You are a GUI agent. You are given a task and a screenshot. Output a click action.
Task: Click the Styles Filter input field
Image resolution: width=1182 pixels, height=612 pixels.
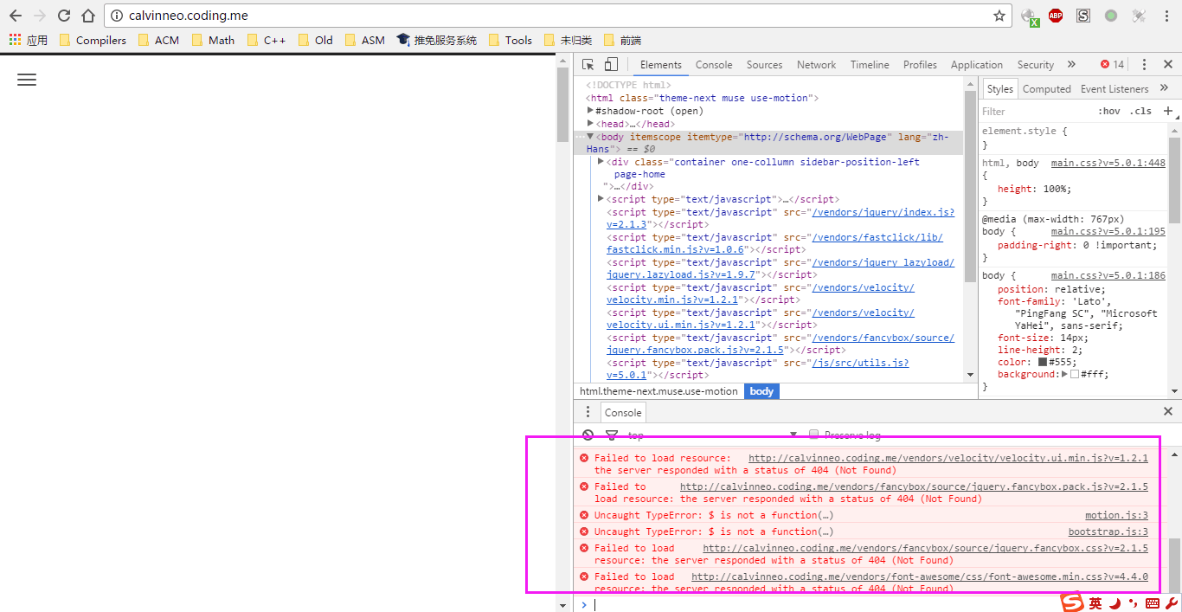coord(1034,111)
